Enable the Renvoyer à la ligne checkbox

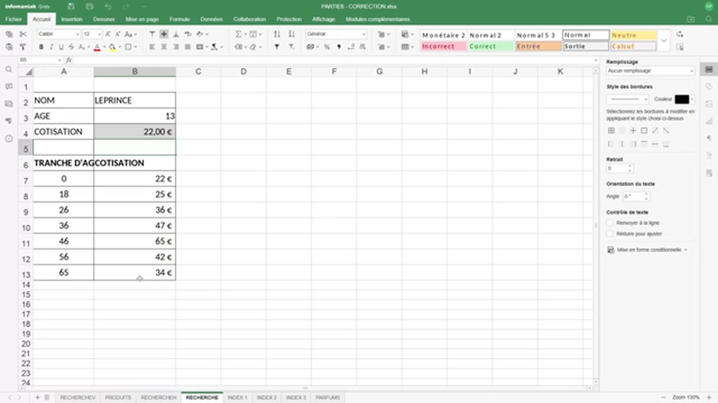point(610,223)
